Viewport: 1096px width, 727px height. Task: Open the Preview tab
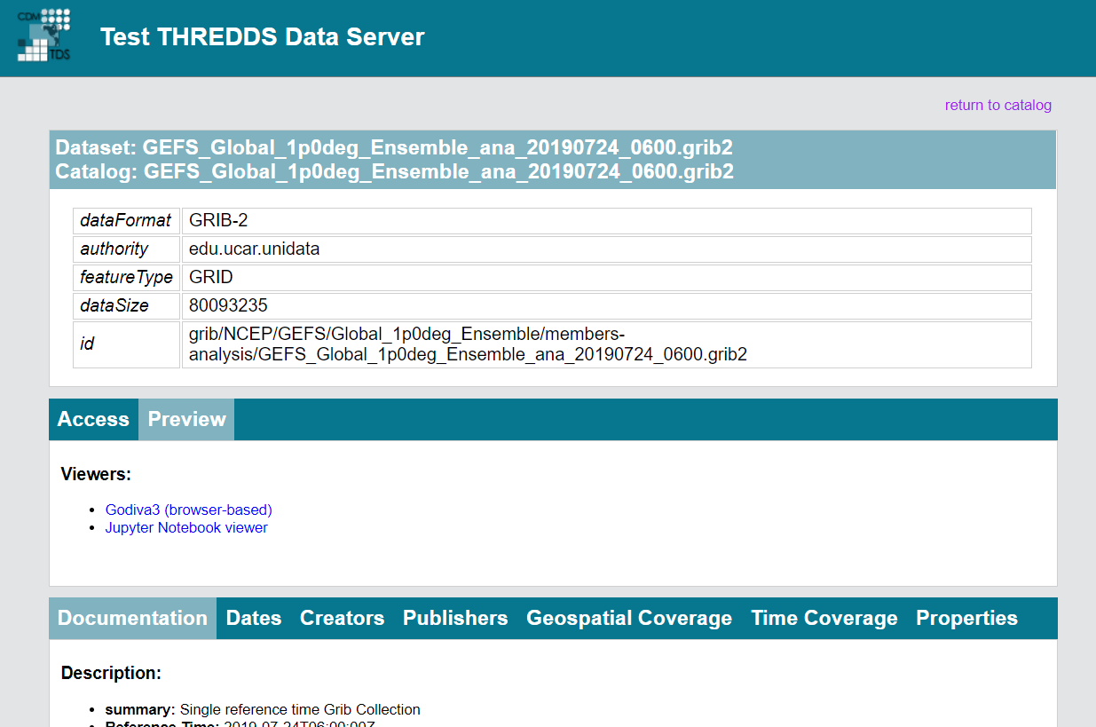click(186, 419)
